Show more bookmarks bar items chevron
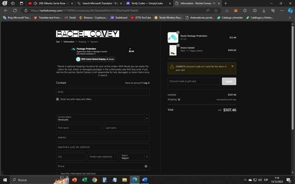Viewport: 295px width, 184px height. click(290, 17)
